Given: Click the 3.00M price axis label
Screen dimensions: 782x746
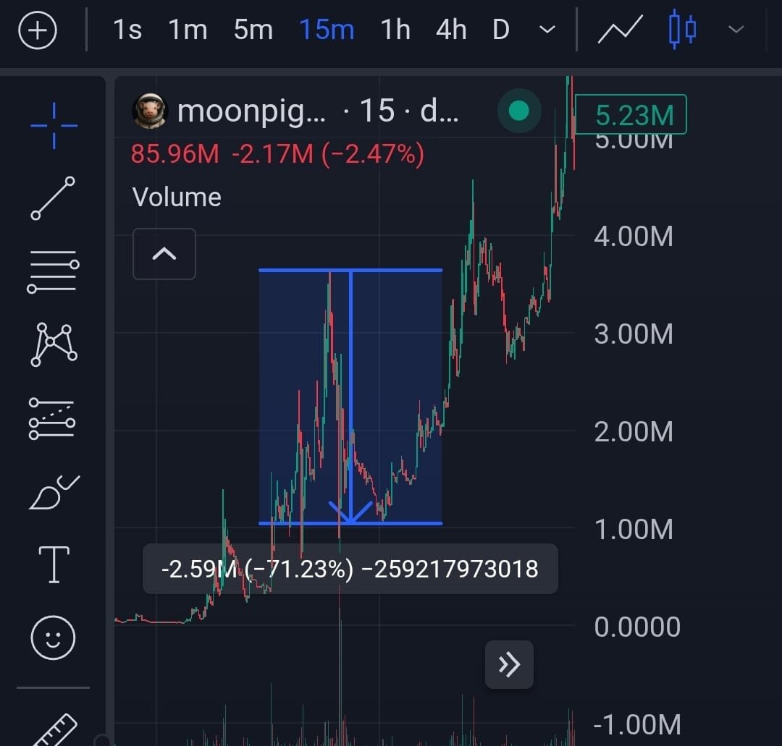Looking at the screenshot, I should (634, 334).
